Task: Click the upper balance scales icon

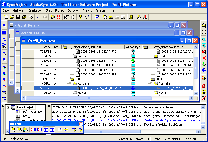Action: (204, 25)
